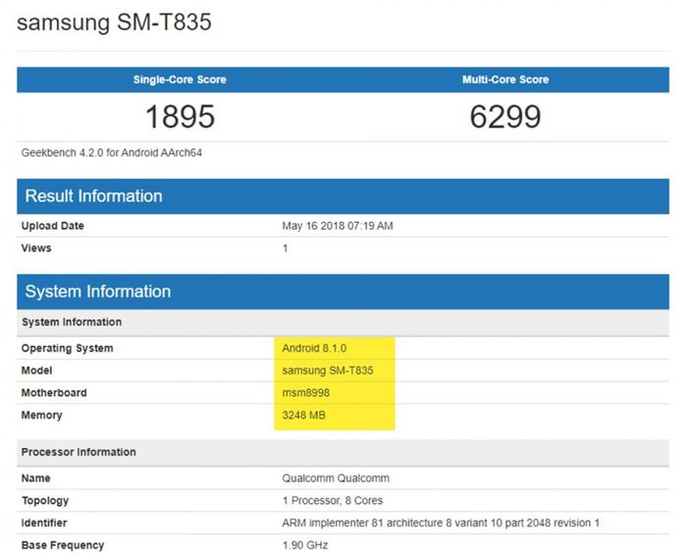
Task: Click the gray System Information subheader
Action: pyautogui.click(x=343, y=322)
